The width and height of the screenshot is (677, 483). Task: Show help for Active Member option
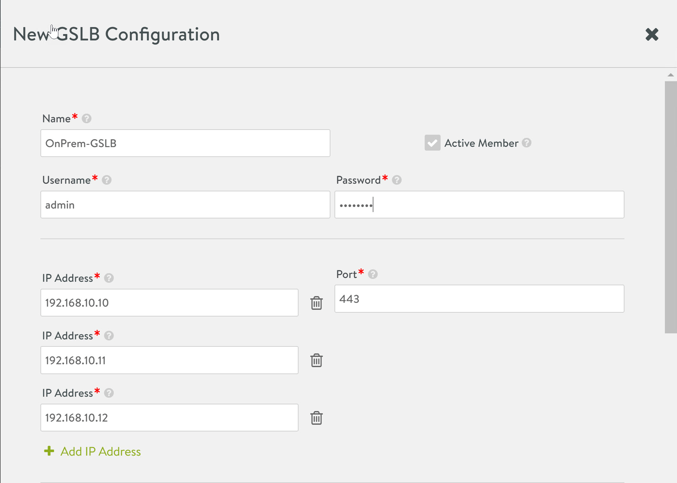click(527, 143)
